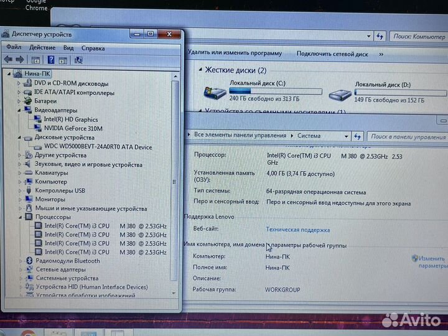Select the Нина-ПК computer icon in tree
Image resolution: width=448 pixels, height=336 pixels.
click(17, 73)
